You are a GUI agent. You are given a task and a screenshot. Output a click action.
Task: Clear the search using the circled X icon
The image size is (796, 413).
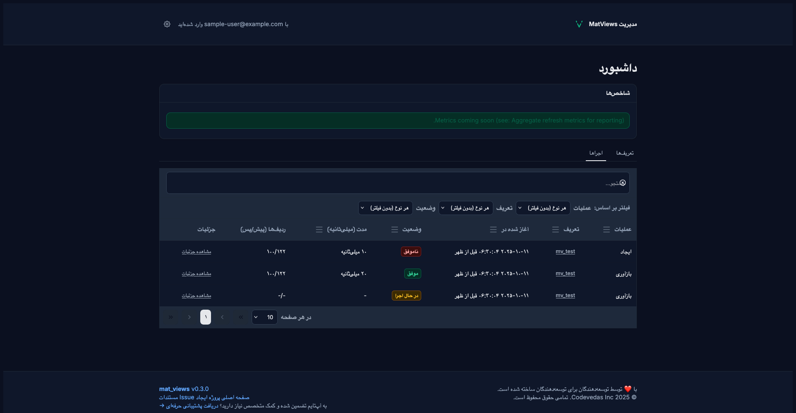tap(623, 183)
